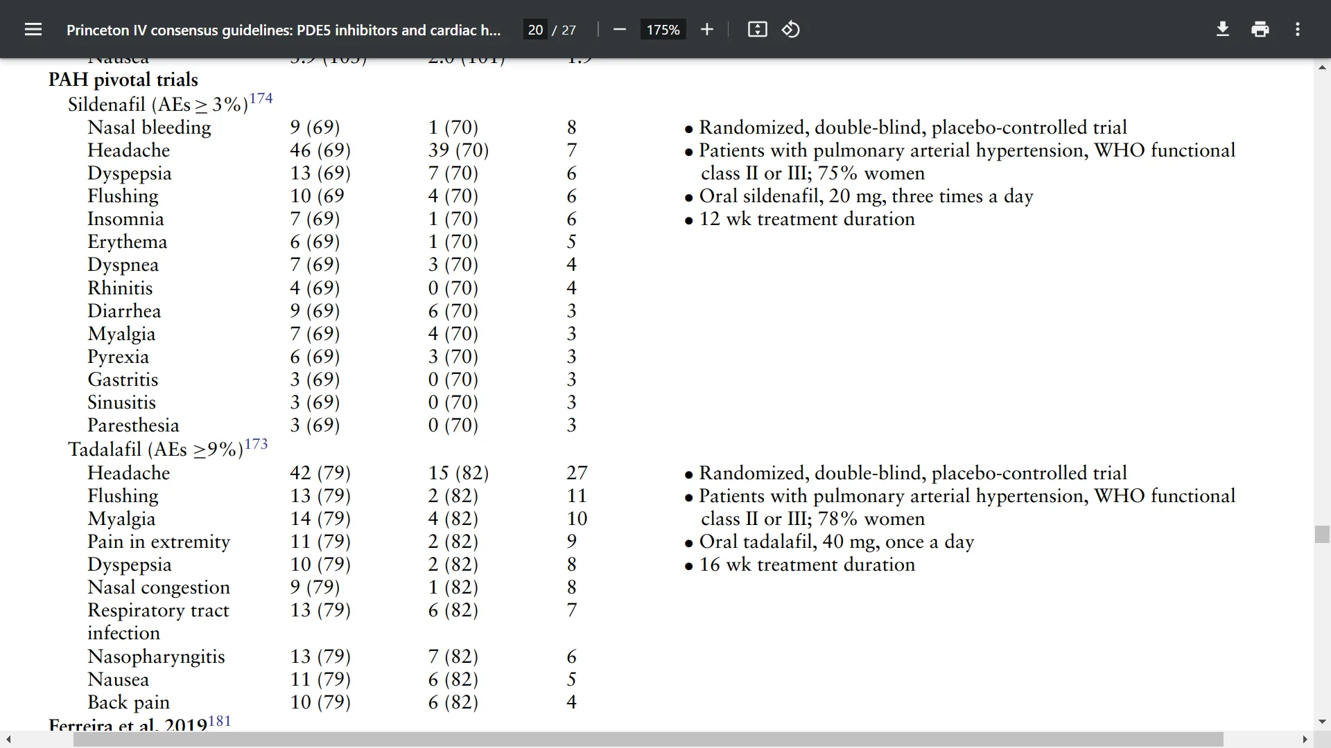Click the 'Pain in extremity' row label
1331x748 pixels.
pos(159,542)
